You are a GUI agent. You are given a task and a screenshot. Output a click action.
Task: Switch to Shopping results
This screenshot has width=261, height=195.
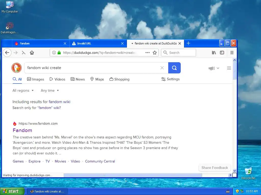point(119,79)
